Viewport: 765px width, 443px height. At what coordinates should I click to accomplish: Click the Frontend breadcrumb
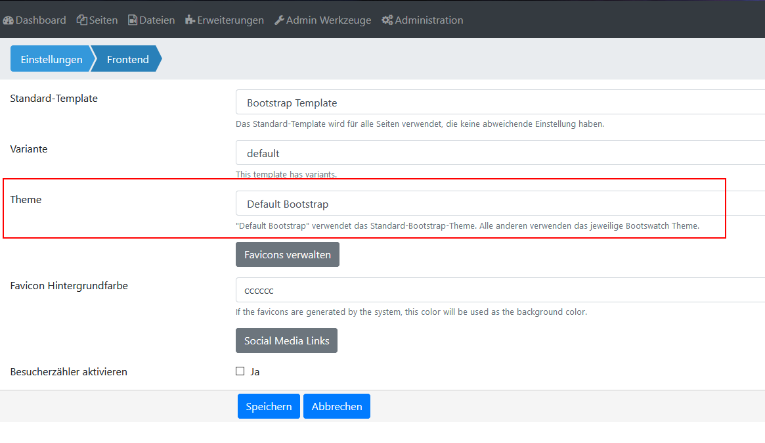[x=128, y=59]
